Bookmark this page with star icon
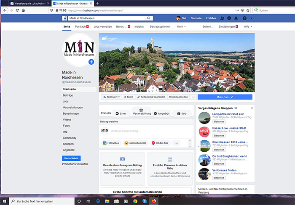 point(248,11)
